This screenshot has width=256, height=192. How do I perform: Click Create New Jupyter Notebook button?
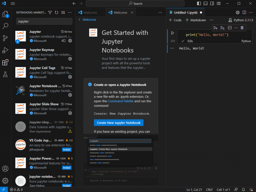click(x=119, y=123)
